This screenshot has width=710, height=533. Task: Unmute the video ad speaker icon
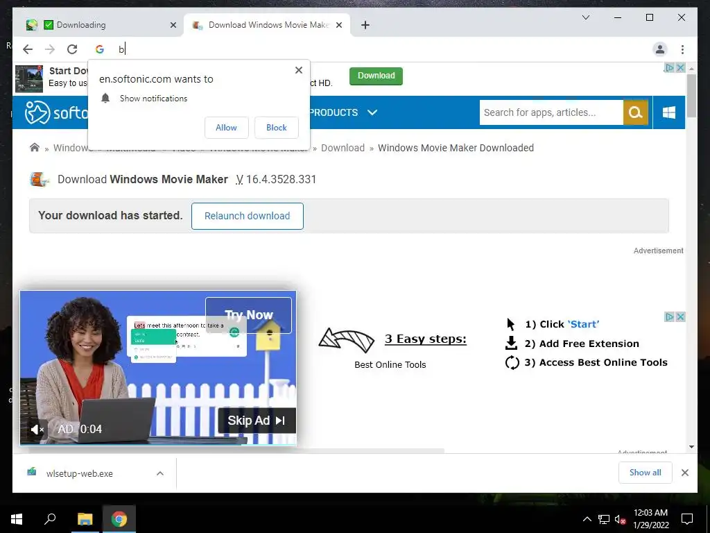tap(37, 429)
